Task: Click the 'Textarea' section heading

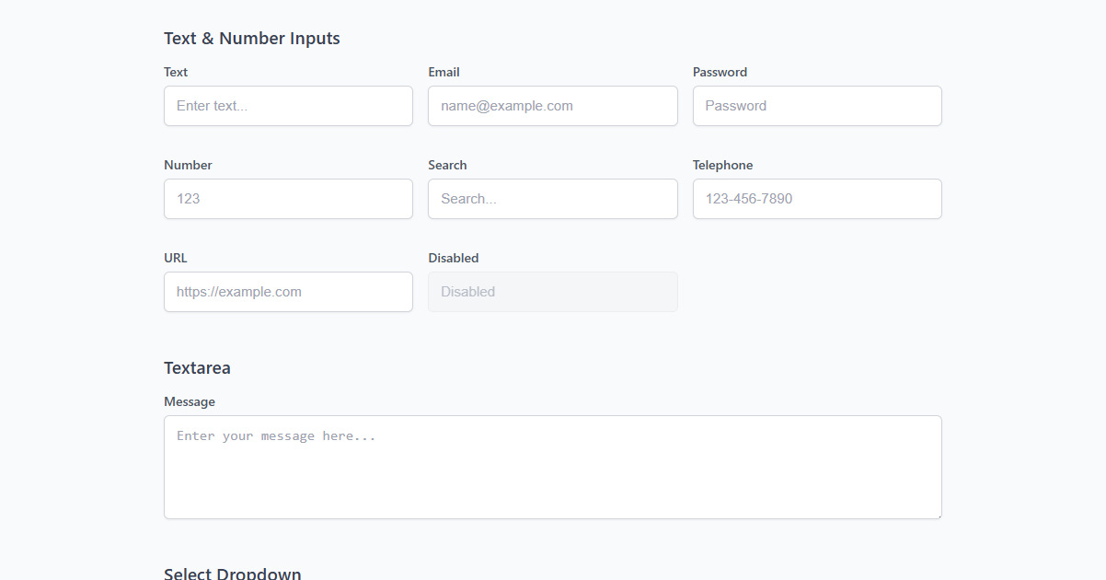Action: point(197,368)
